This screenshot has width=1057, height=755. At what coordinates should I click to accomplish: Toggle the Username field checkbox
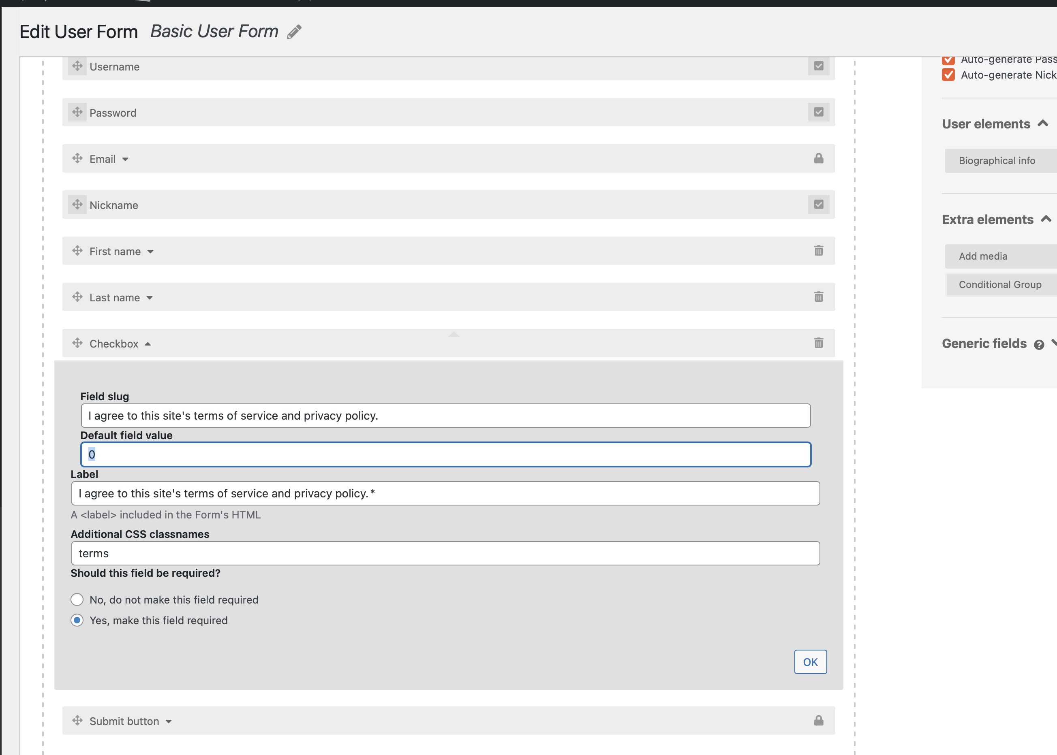819,66
